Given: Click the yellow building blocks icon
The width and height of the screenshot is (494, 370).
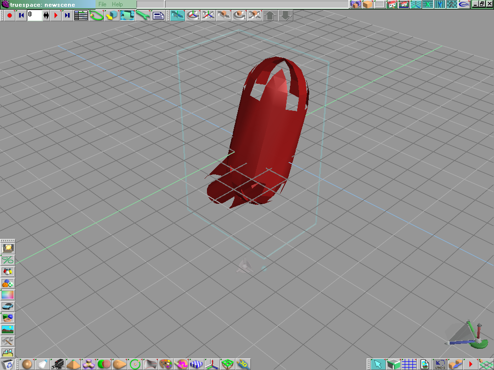Looking at the screenshot, I should [8, 353].
